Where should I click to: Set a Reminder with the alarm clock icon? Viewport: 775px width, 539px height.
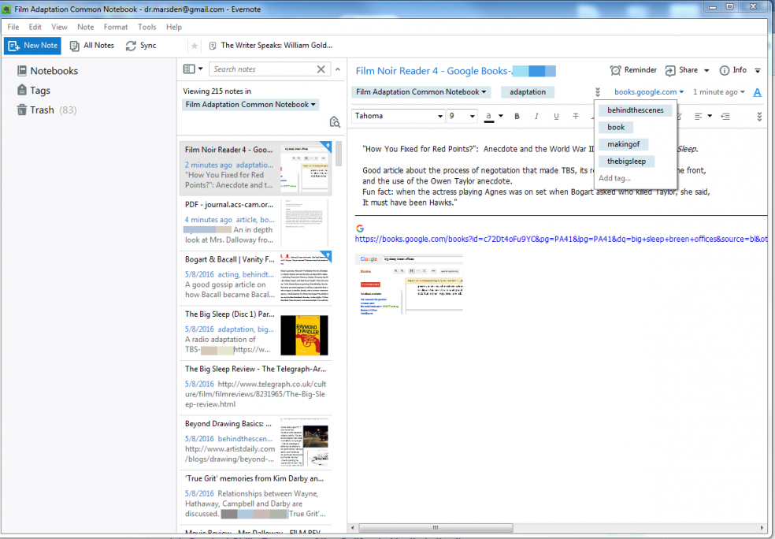633,70
